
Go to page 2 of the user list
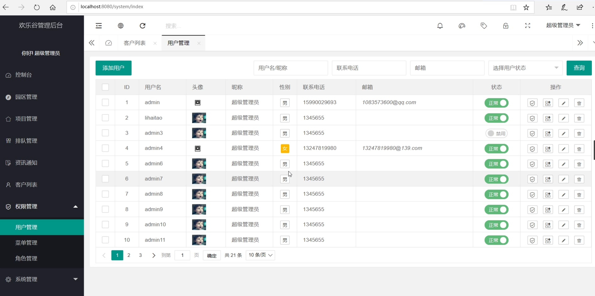click(x=129, y=255)
